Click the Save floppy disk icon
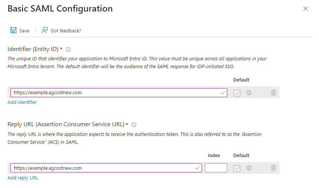This screenshot has height=188, width=319. coord(13,30)
